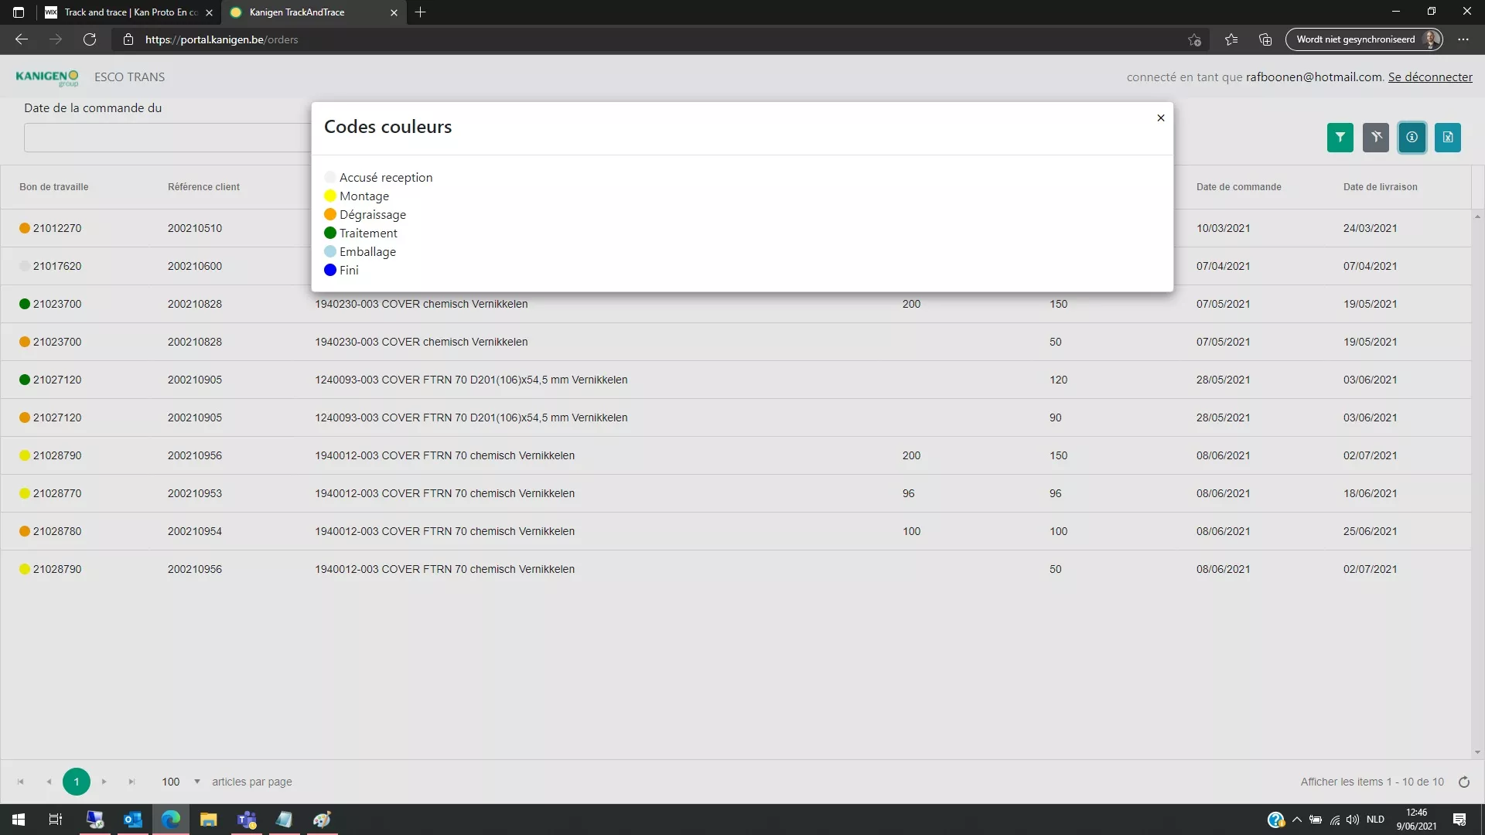Screen dimensions: 1485x835
Task: Open Collections in the browser toolbar
Action: click(x=1265, y=39)
